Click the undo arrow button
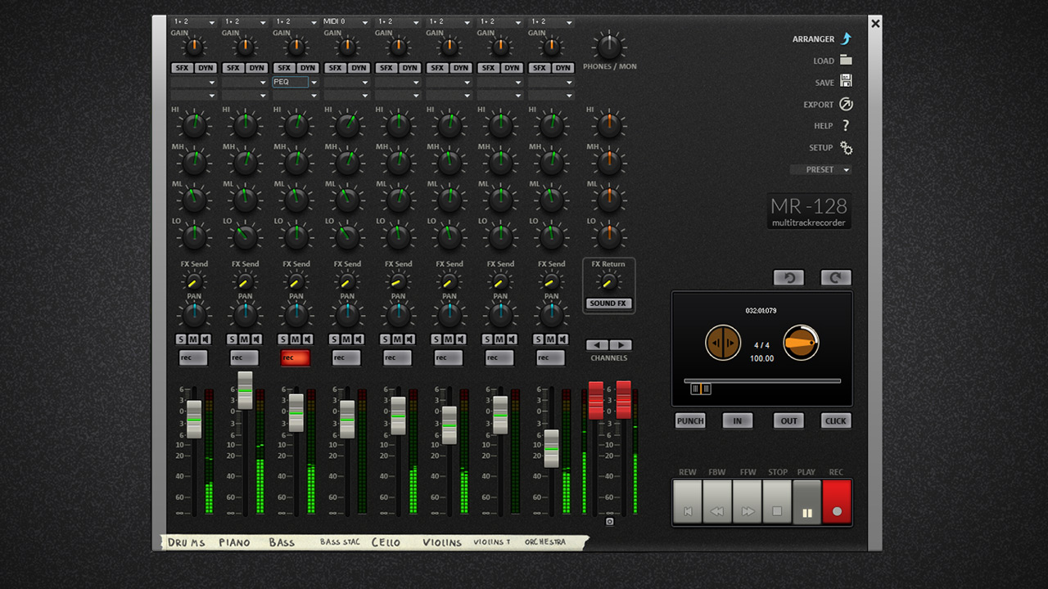Viewport: 1048px width, 589px height. coord(789,277)
